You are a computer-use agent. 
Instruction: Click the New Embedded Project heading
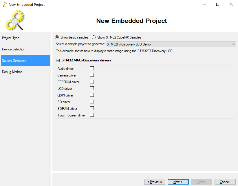coord(132,21)
